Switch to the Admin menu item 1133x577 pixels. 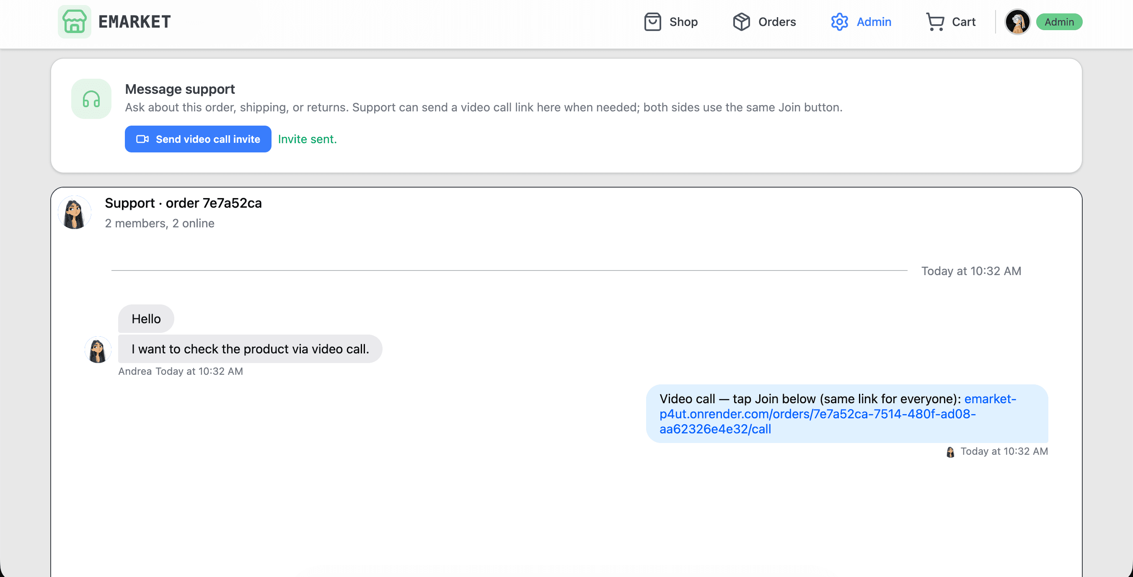861,21
